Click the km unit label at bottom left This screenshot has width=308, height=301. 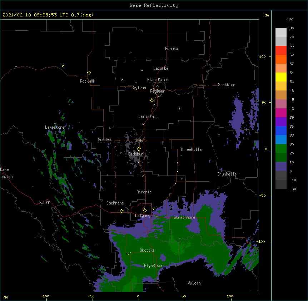5,297
